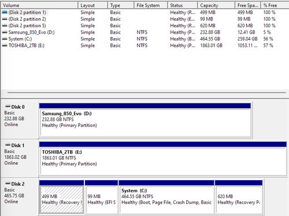
Task: Click the Disk 0 drive icon
Action: (x=8, y=106)
